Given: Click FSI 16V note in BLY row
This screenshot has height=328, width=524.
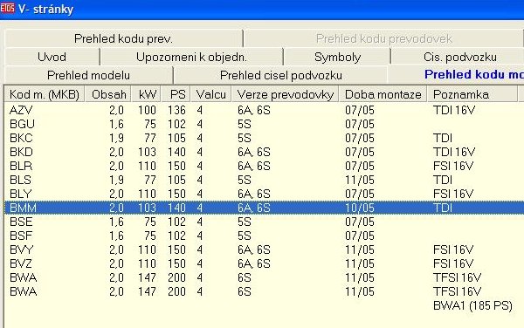Looking at the screenshot, I should click(x=453, y=194).
